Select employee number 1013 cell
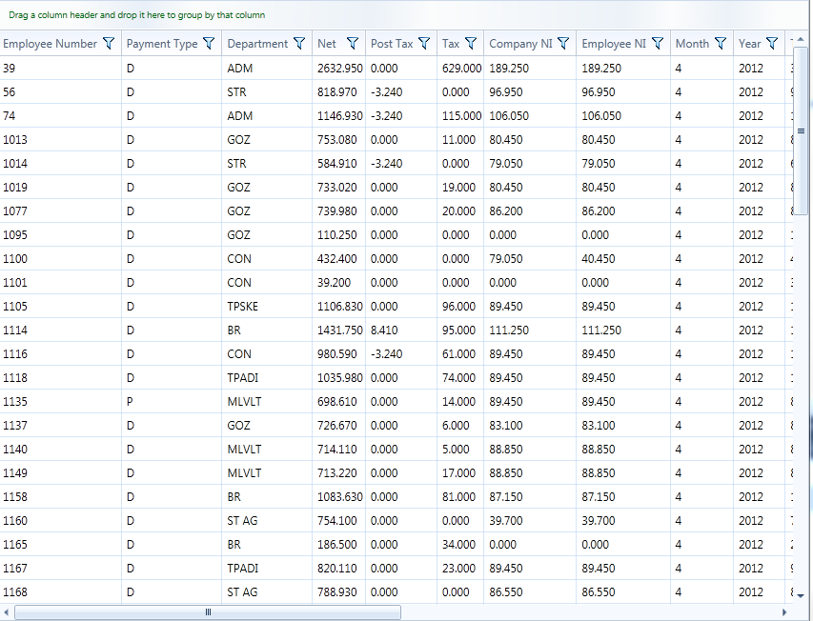 (61, 139)
